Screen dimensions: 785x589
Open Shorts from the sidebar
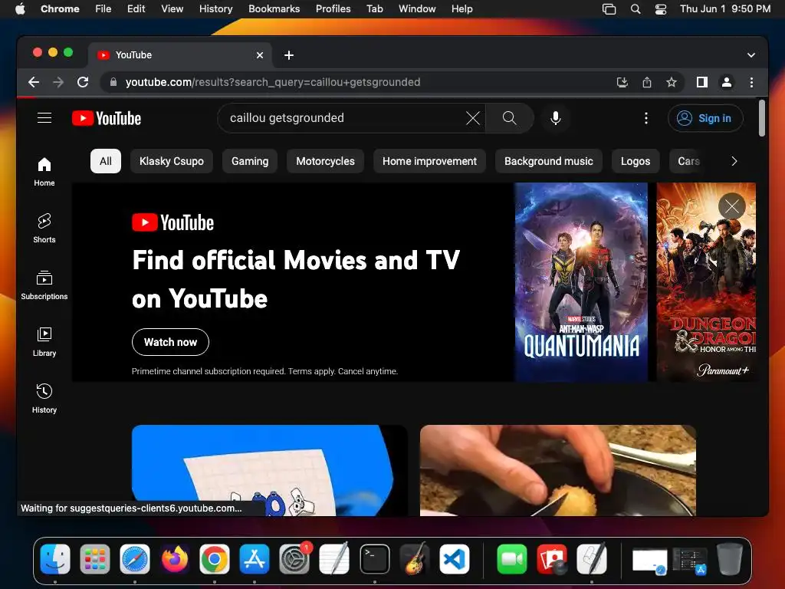(x=44, y=229)
